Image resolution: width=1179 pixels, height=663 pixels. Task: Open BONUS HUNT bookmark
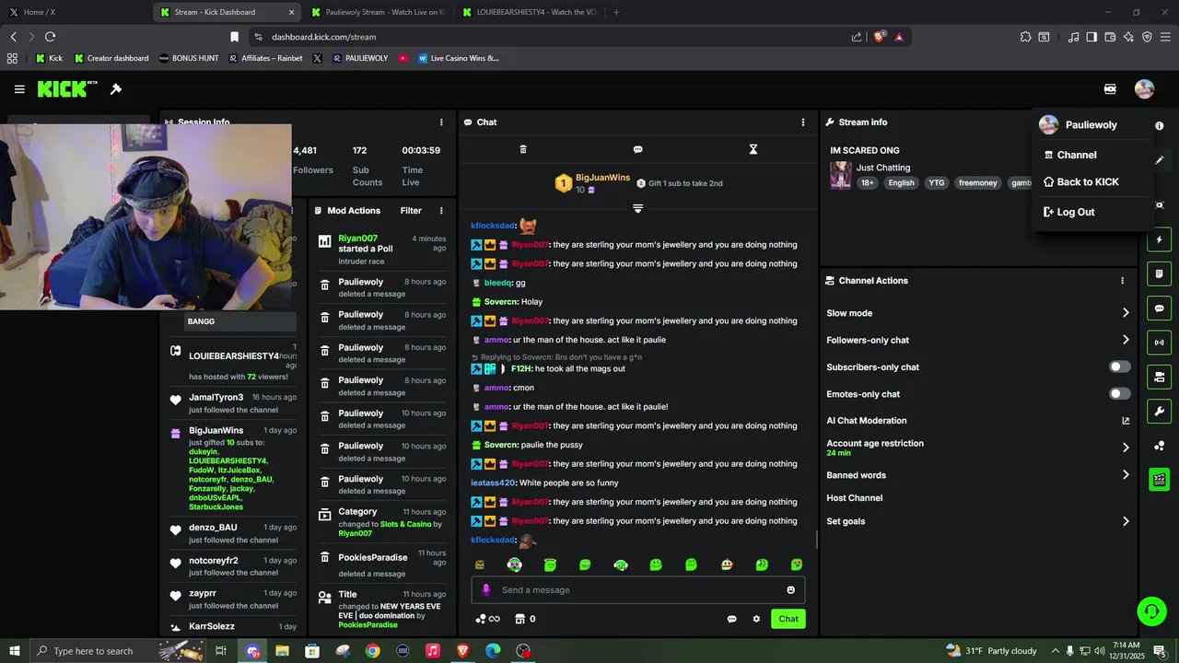coord(189,58)
